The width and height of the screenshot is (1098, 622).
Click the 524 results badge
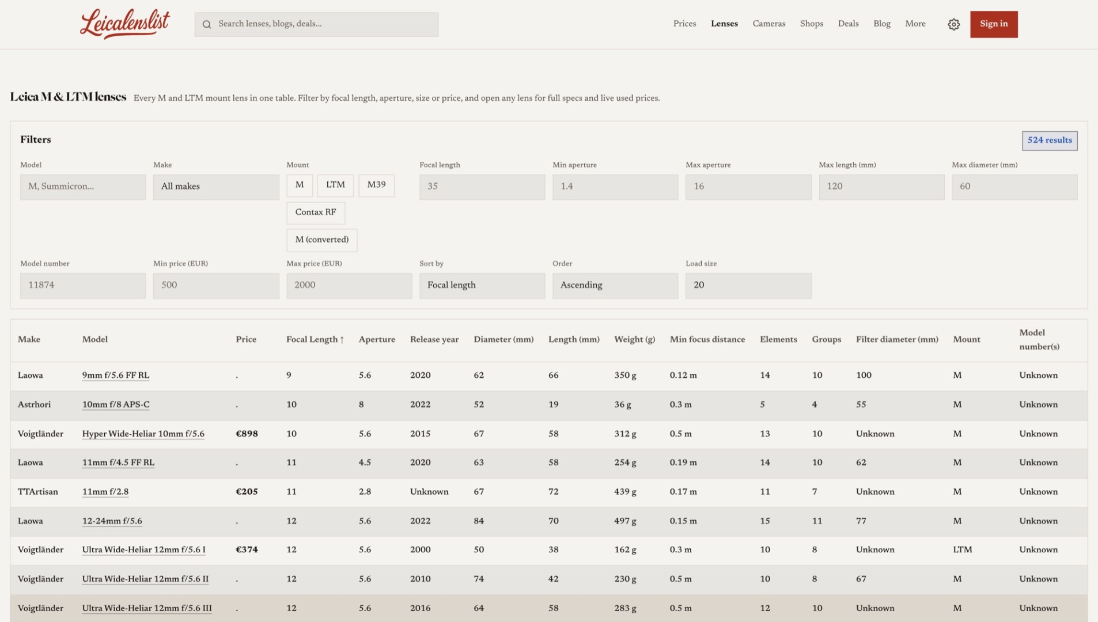[1050, 141]
